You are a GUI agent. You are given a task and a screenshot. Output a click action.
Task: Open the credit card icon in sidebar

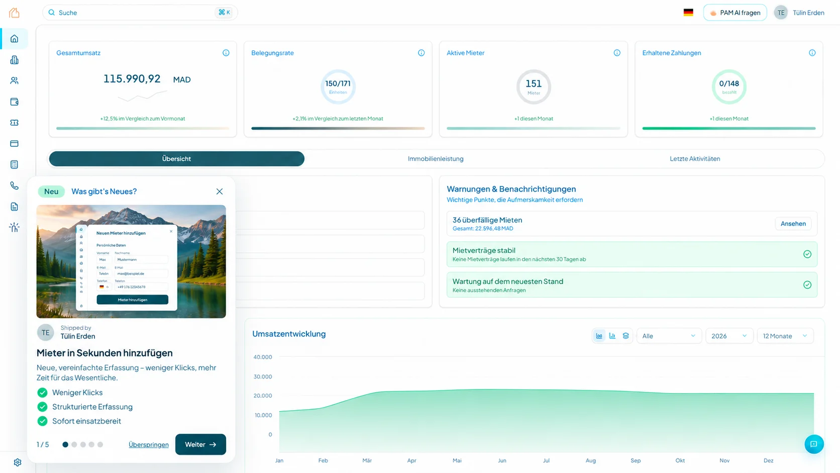pyautogui.click(x=14, y=144)
